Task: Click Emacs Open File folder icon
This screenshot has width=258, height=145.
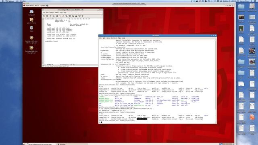Action: click(x=47, y=16)
